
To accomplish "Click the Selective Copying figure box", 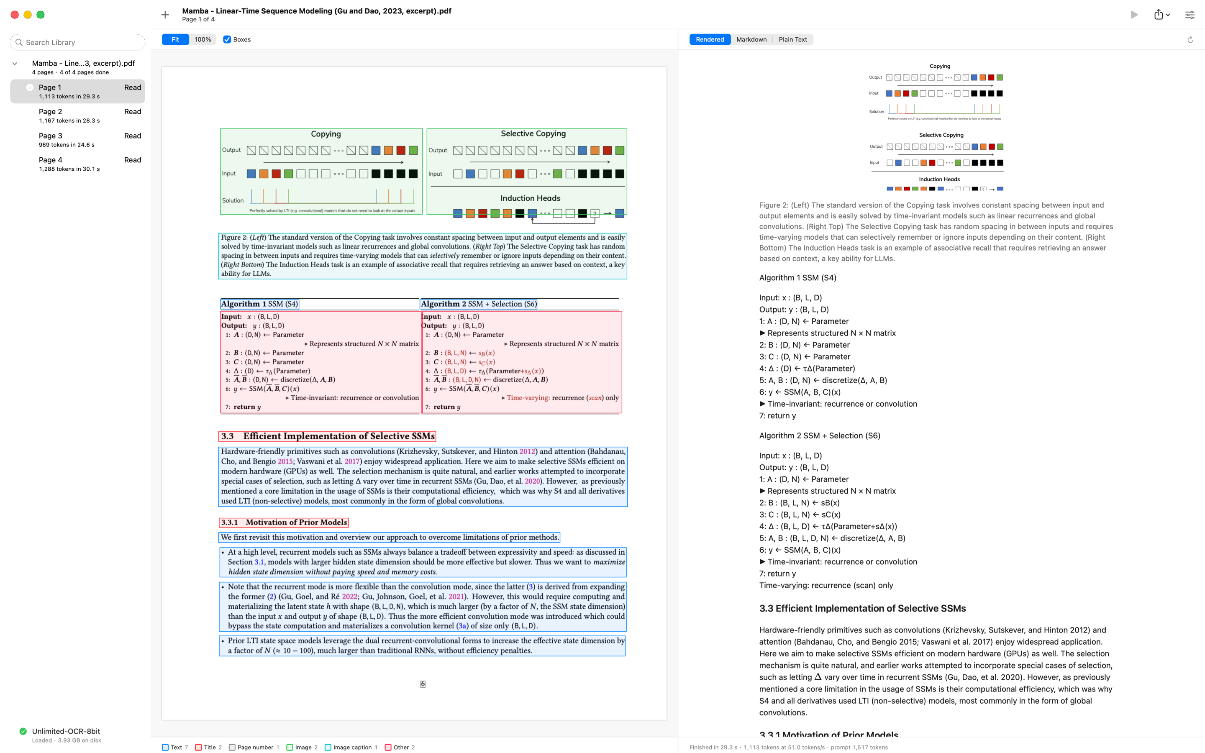I will 527,172.
